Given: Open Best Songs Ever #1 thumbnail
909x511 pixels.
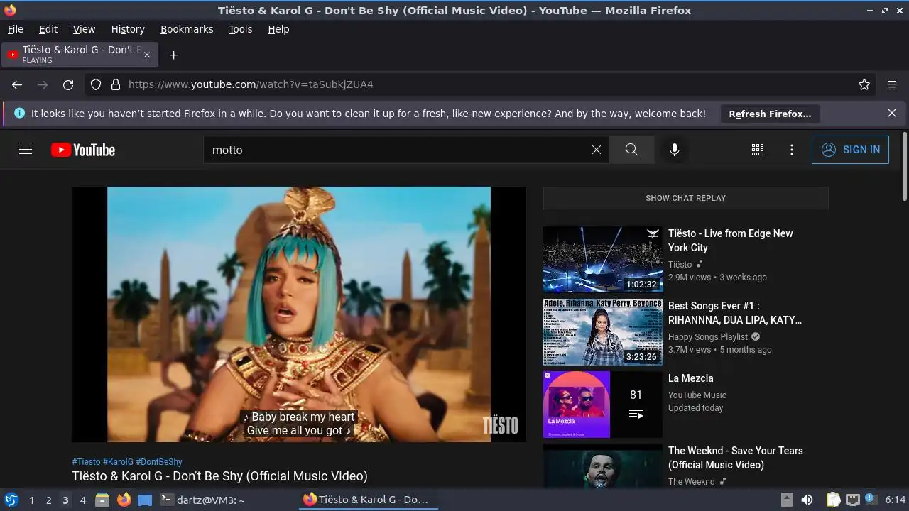Looking at the screenshot, I should click(602, 331).
